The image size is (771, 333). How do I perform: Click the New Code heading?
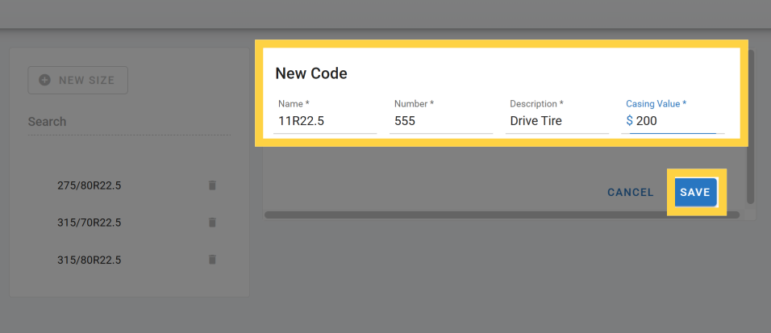[311, 73]
